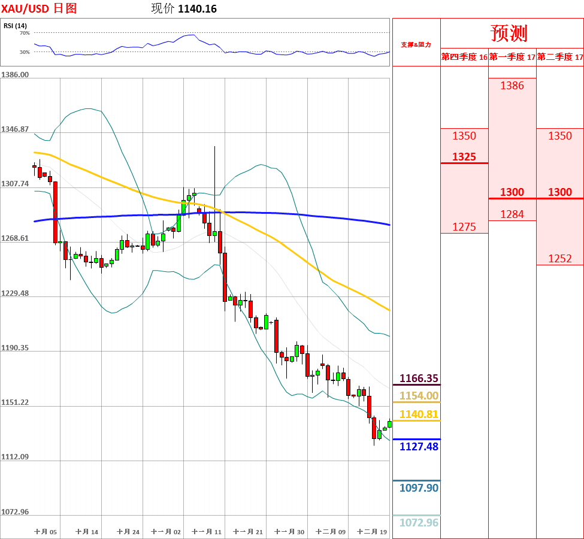
Task: Select the blue 1127.48 support level
Action: (419, 446)
